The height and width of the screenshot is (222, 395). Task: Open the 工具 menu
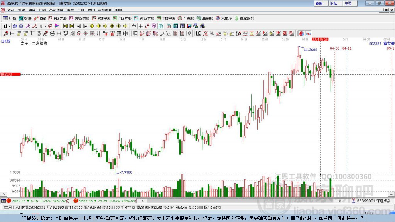pyautogui.click(x=81, y=10)
